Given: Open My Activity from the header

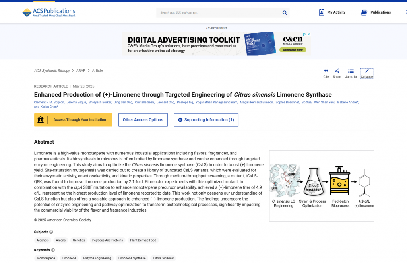Looking at the screenshot, I should pyautogui.click(x=332, y=12).
